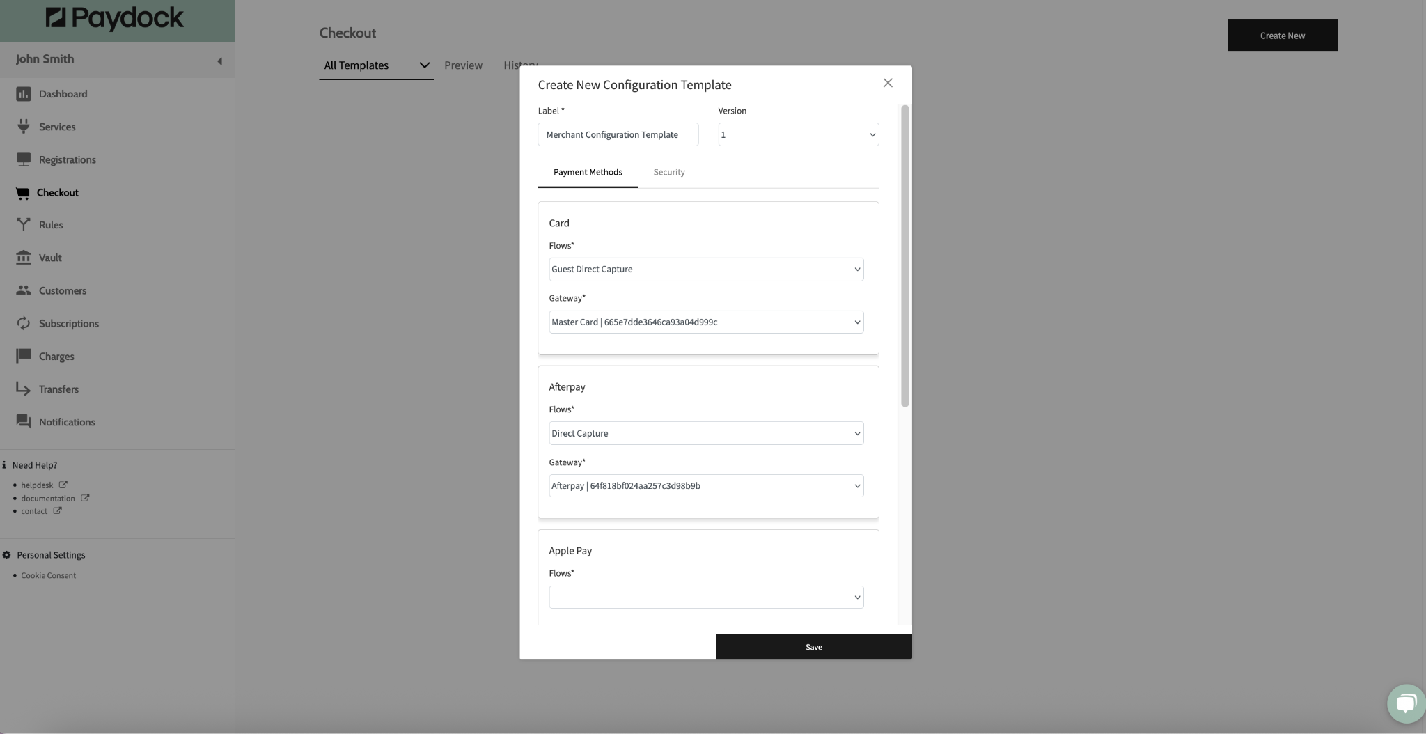Click the Personal Settings heading
Viewport: 1426px width, 734px height.
(51, 555)
